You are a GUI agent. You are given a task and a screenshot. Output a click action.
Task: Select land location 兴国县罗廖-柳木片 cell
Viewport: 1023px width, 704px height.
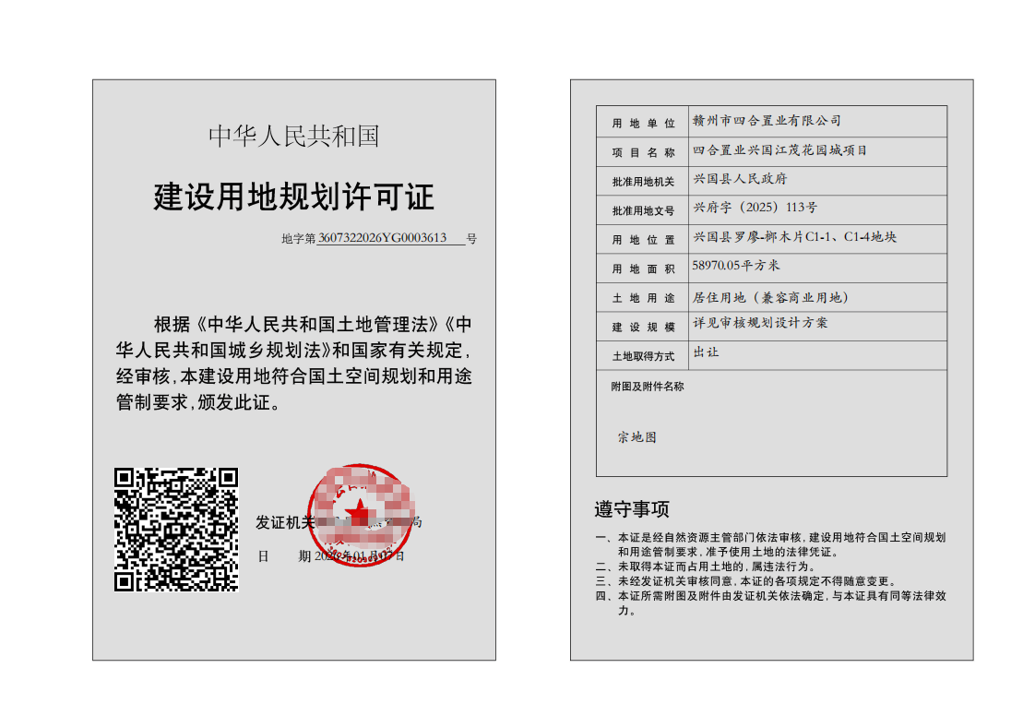[794, 237]
